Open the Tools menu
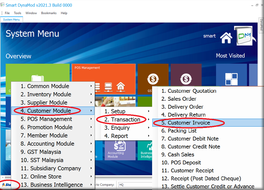 [x=17, y=13]
